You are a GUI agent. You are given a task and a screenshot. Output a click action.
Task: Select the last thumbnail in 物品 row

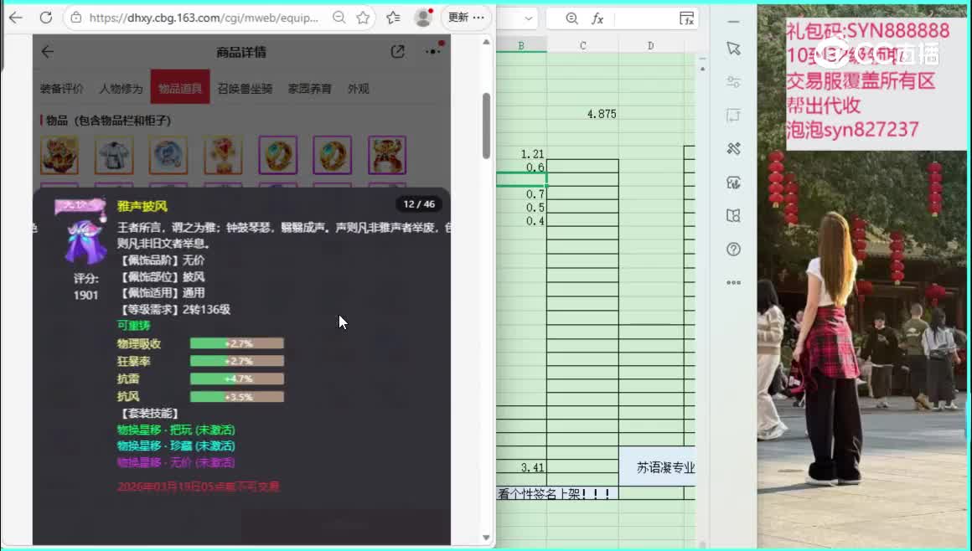(387, 155)
